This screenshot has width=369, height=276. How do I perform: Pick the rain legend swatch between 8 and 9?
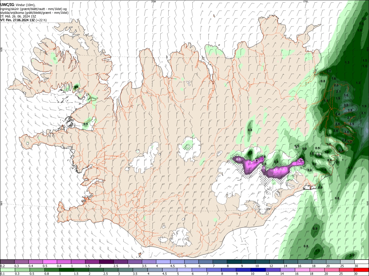pos(228,270)
